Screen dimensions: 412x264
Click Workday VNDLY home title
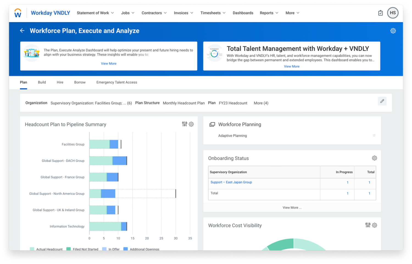pyautogui.click(x=50, y=13)
